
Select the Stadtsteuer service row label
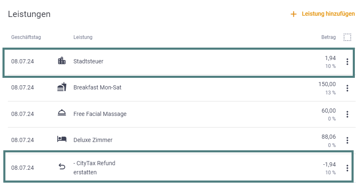pyautogui.click(x=88, y=61)
